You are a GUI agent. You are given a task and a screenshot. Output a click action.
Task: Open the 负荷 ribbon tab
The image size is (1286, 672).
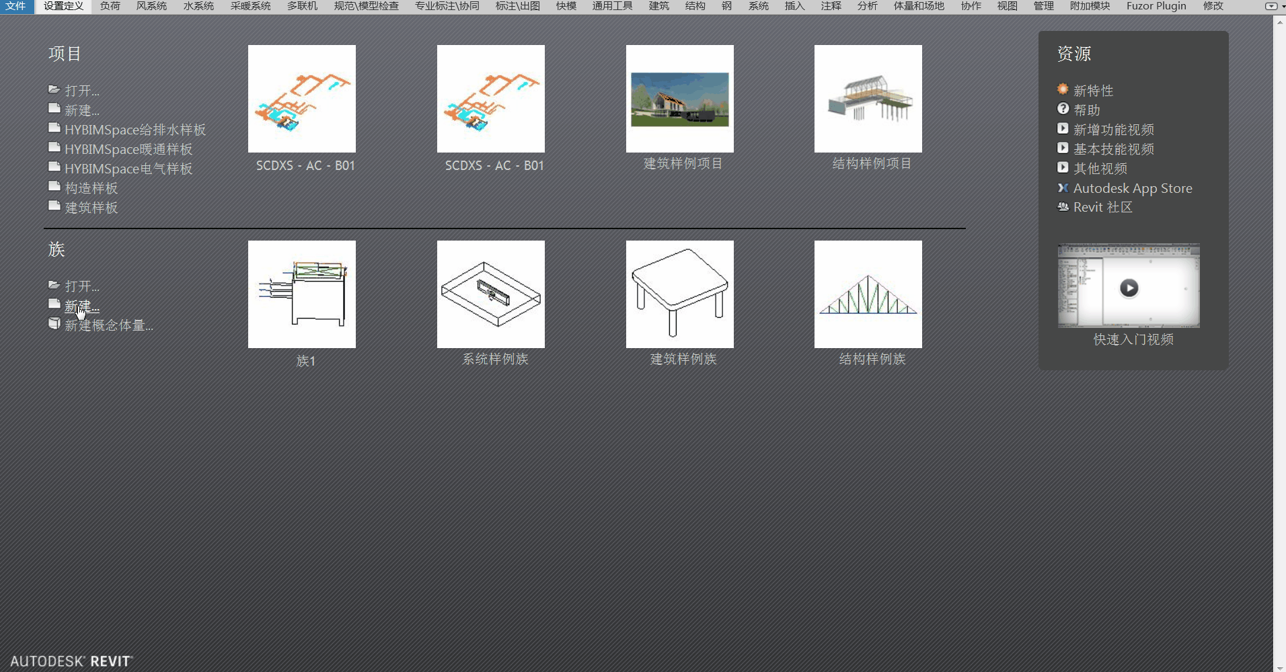110,6
